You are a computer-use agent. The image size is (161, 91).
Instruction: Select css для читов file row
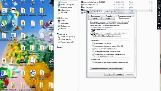[116, 7]
